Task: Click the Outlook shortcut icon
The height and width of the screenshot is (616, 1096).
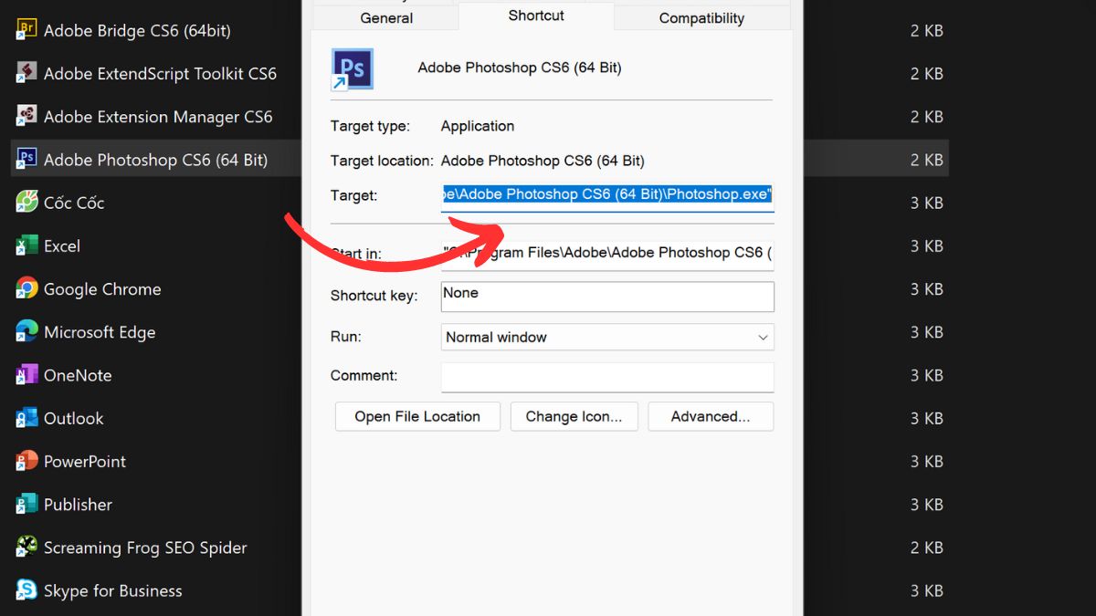Action: [x=26, y=418]
